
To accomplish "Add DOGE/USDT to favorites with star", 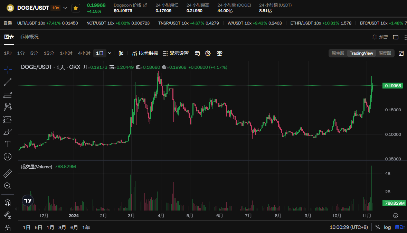I will [x=76, y=8].
